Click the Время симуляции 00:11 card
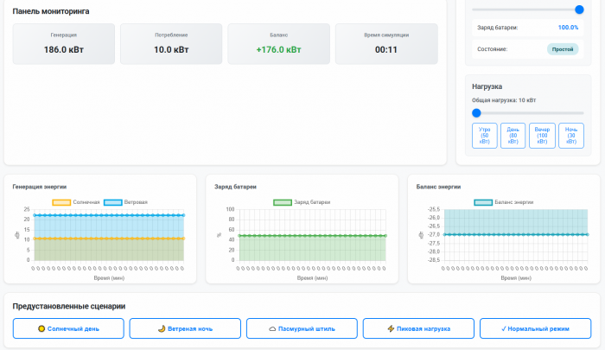 [x=385, y=44]
